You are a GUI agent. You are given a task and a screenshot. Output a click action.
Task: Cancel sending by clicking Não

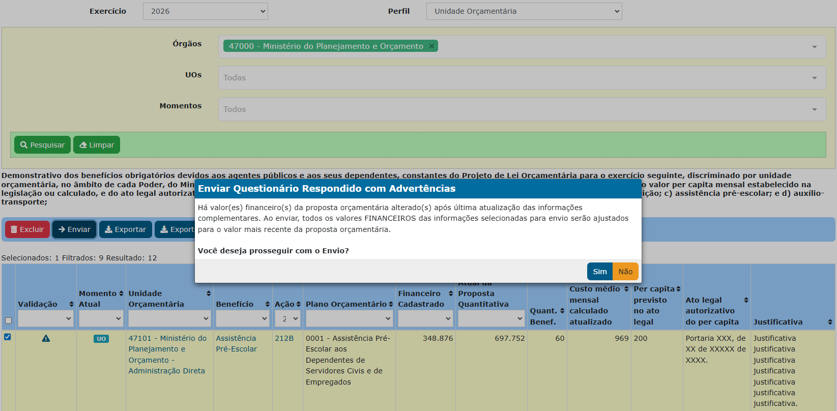click(x=625, y=272)
